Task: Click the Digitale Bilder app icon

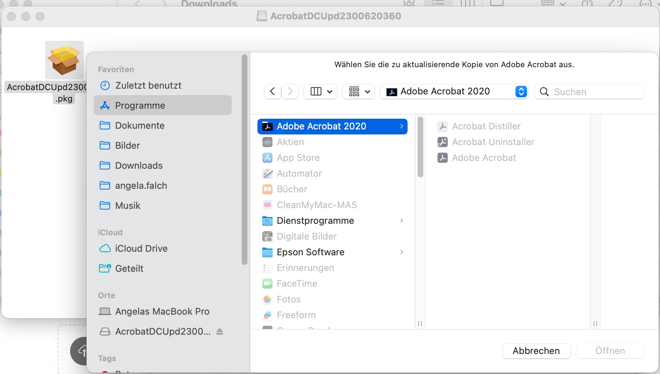Action: pyautogui.click(x=267, y=236)
